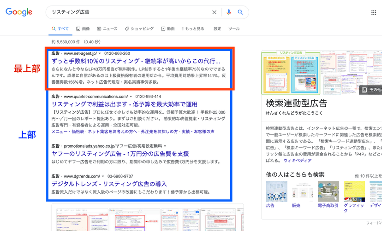Open the その他 images button
Viewport: 382px width, 231px height.
point(370,90)
